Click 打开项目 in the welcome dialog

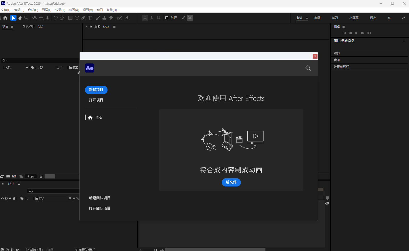(96, 100)
